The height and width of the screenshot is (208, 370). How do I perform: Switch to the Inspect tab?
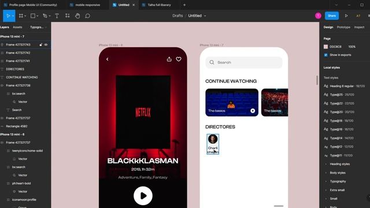click(359, 27)
